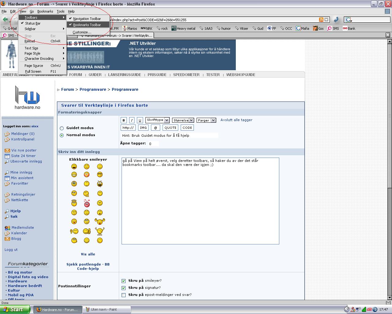Enable epost-meldinger ved svar checkbox

[x=124, y=295]
